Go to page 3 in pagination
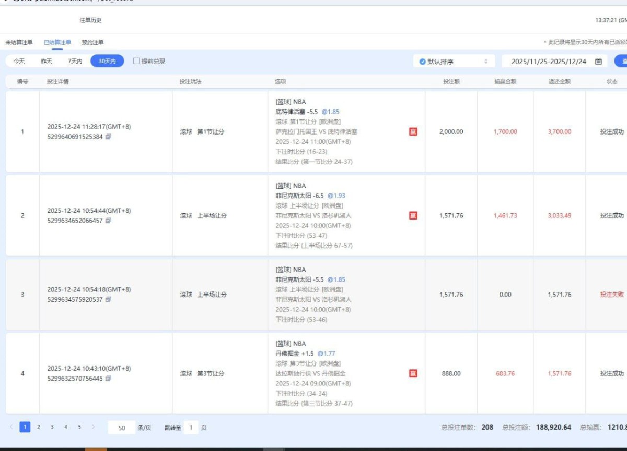Image resolution: width=627 pixels, height=451 pixels. (x=52, y=426)
